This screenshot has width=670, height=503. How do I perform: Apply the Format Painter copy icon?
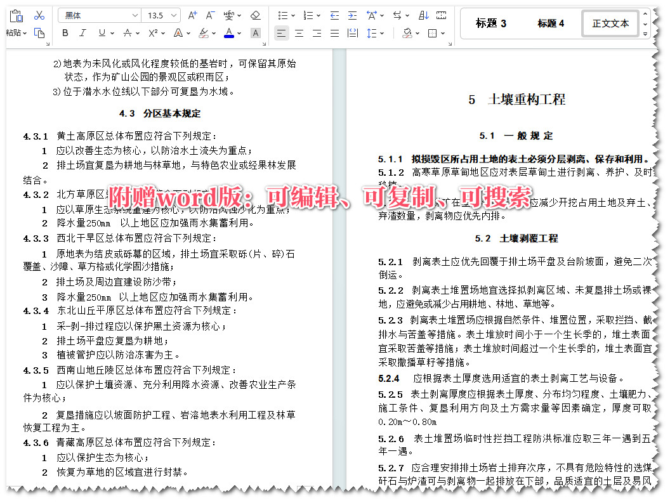(x=40, y=34)
